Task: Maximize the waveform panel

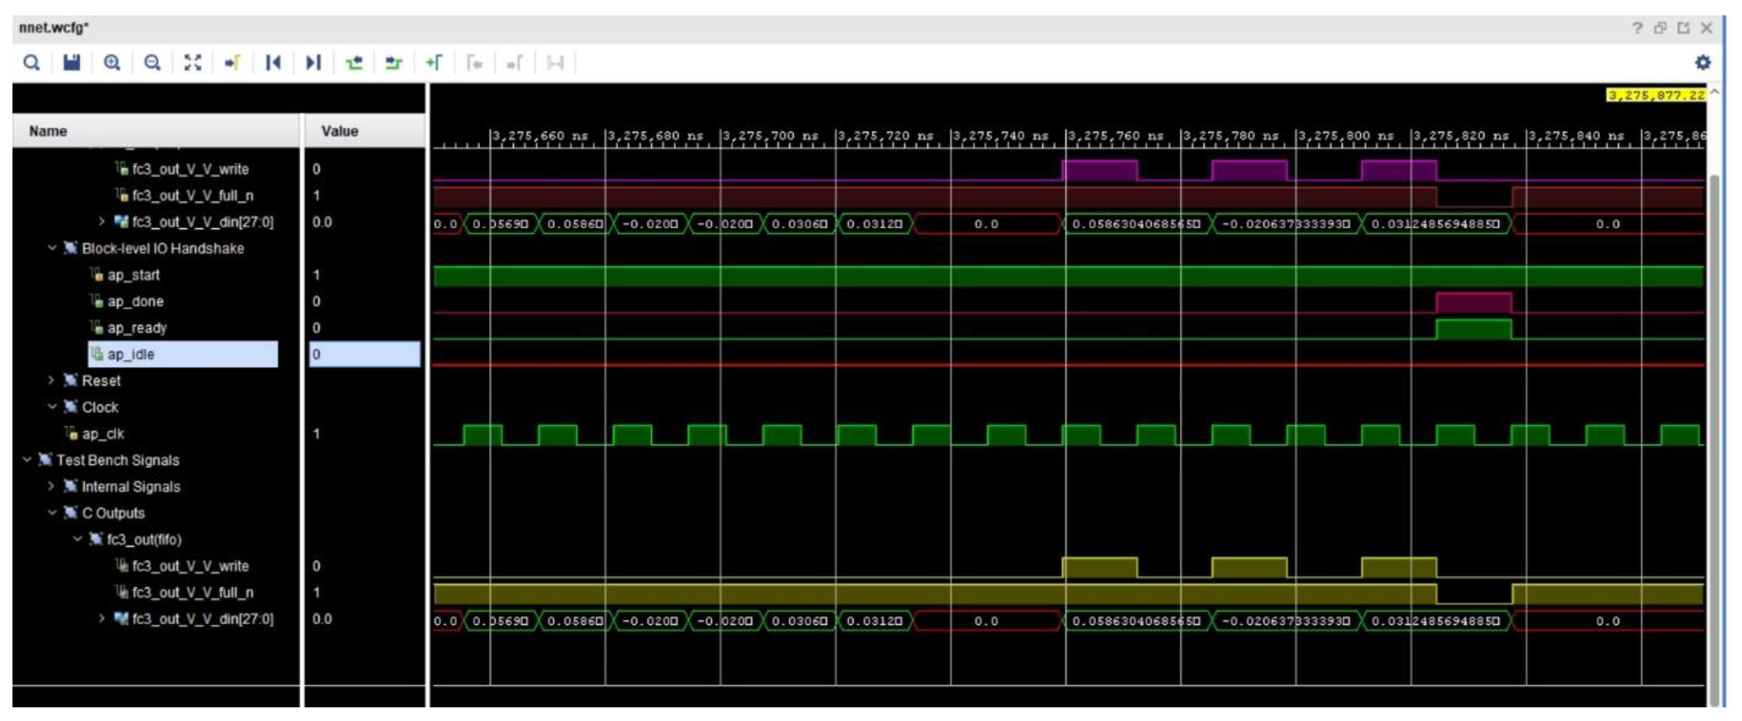Action: [x=1683, y=28]
